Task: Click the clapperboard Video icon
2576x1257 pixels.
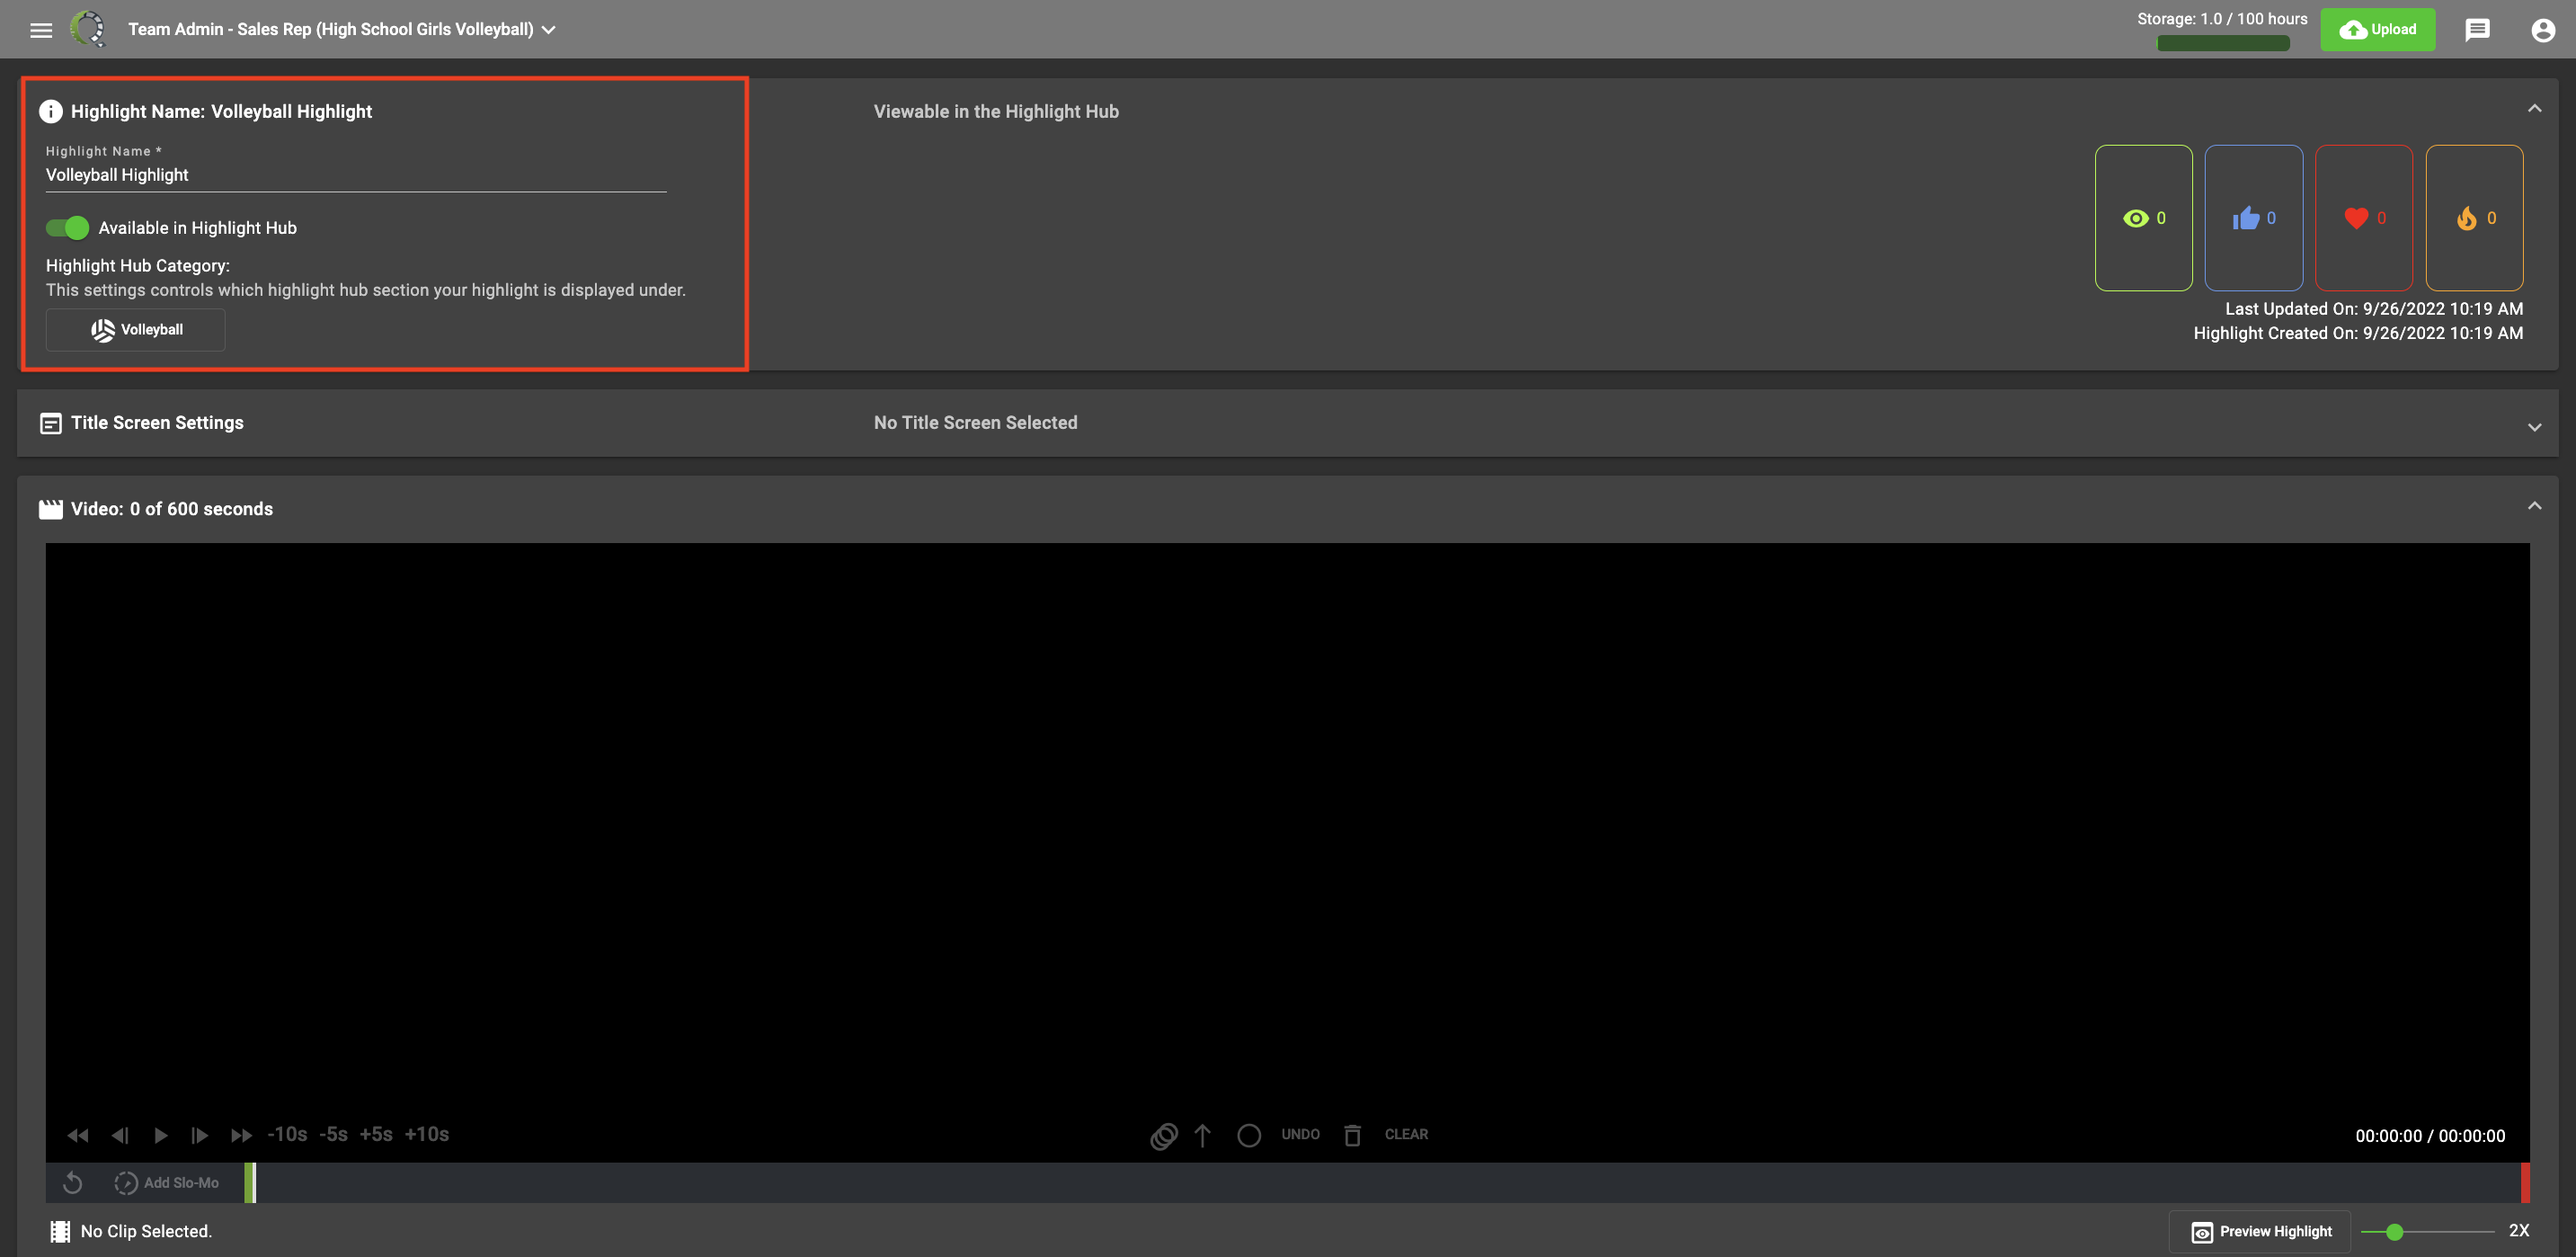Action: [51, 510]
